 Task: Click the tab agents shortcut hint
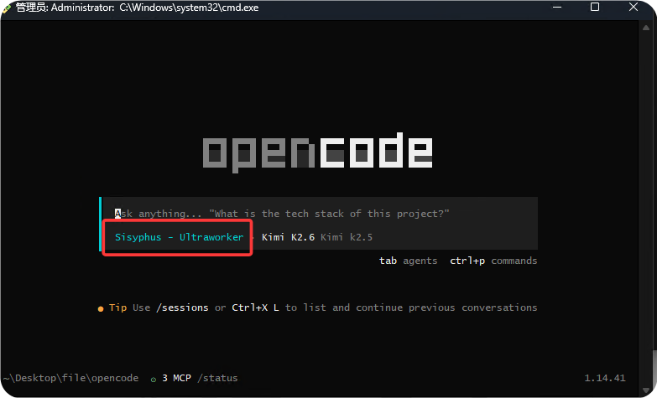408,261
